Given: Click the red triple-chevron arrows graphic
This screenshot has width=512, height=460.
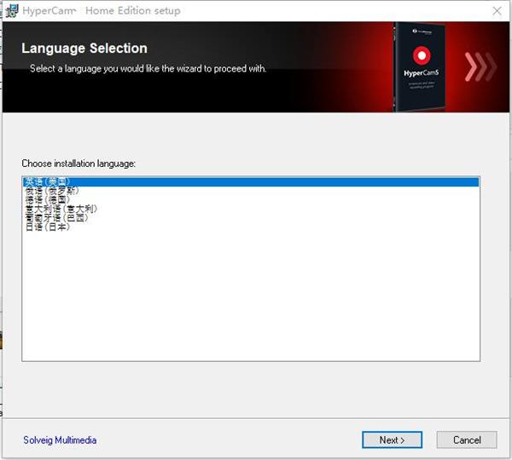Looking at the screenshot, I should [x=480, y=66].
